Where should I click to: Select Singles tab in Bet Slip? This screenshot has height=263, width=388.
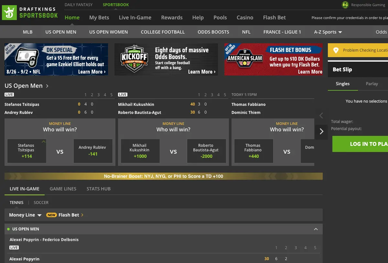click(343, 84)
